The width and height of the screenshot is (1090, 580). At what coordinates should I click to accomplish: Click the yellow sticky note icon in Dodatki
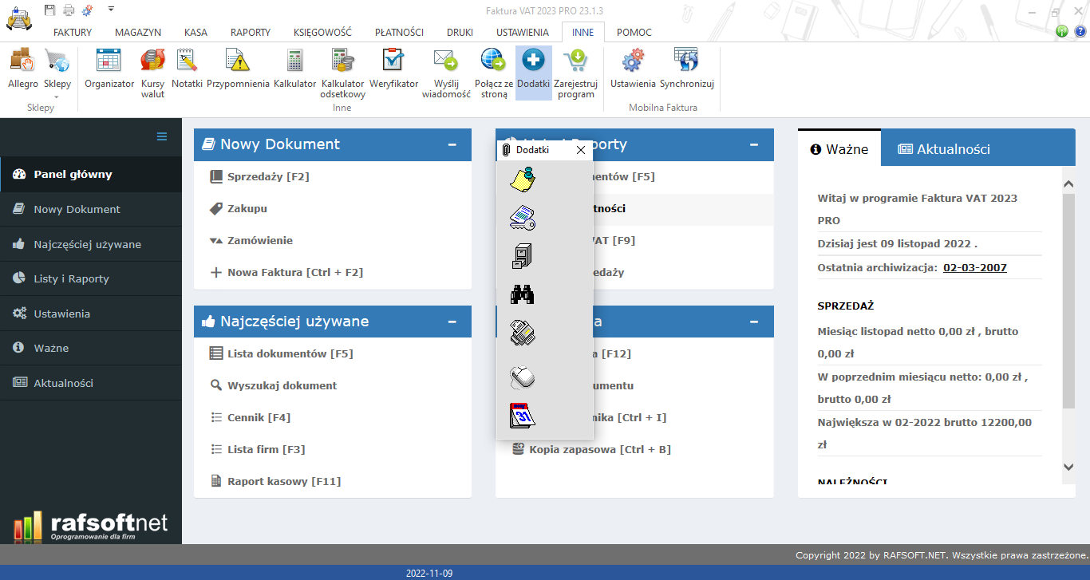[522, 180]
